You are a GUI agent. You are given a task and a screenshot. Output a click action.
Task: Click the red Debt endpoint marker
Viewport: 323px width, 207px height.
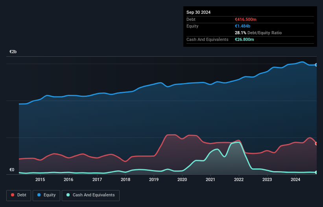pos(316,144)
